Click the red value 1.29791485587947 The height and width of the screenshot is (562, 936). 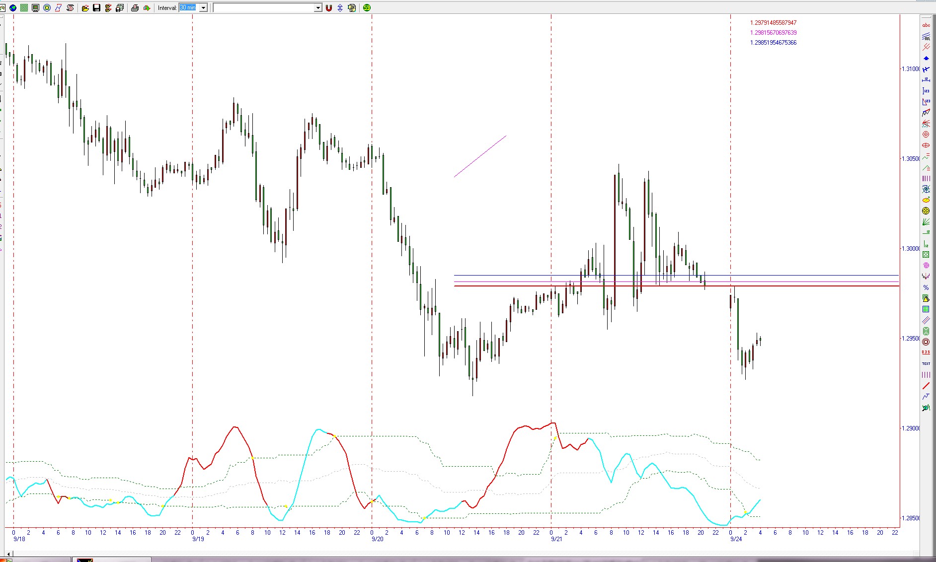(x=773, y=23)
